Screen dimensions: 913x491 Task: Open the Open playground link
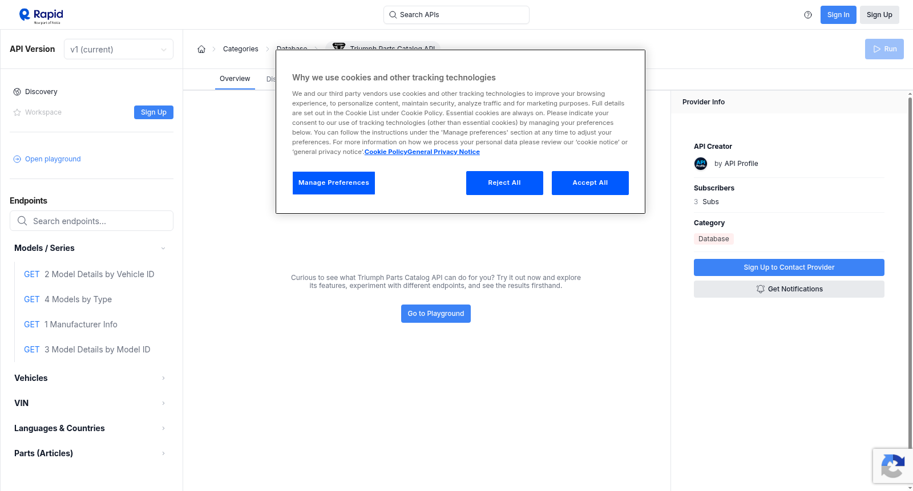(53, 159)
